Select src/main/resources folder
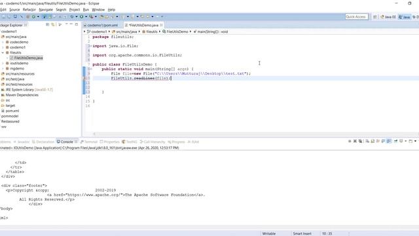This screenshot has height=236, width=419. point(18,74)
